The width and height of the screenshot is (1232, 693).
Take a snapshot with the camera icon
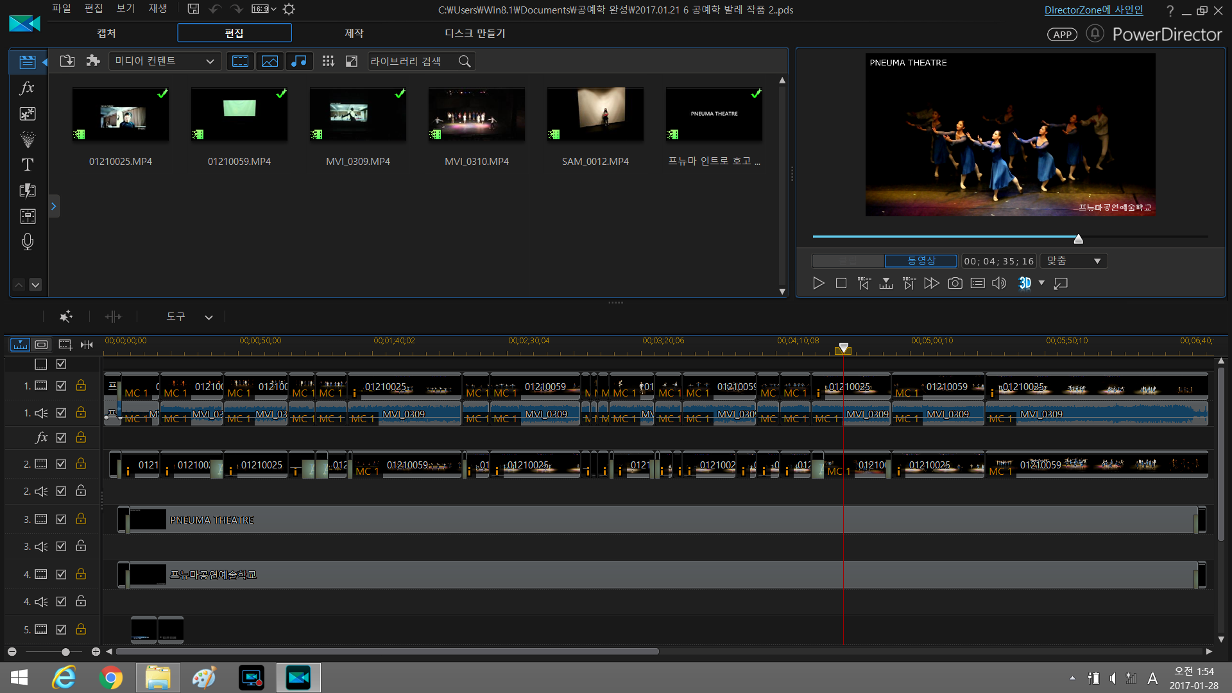(x=955, y=283)
